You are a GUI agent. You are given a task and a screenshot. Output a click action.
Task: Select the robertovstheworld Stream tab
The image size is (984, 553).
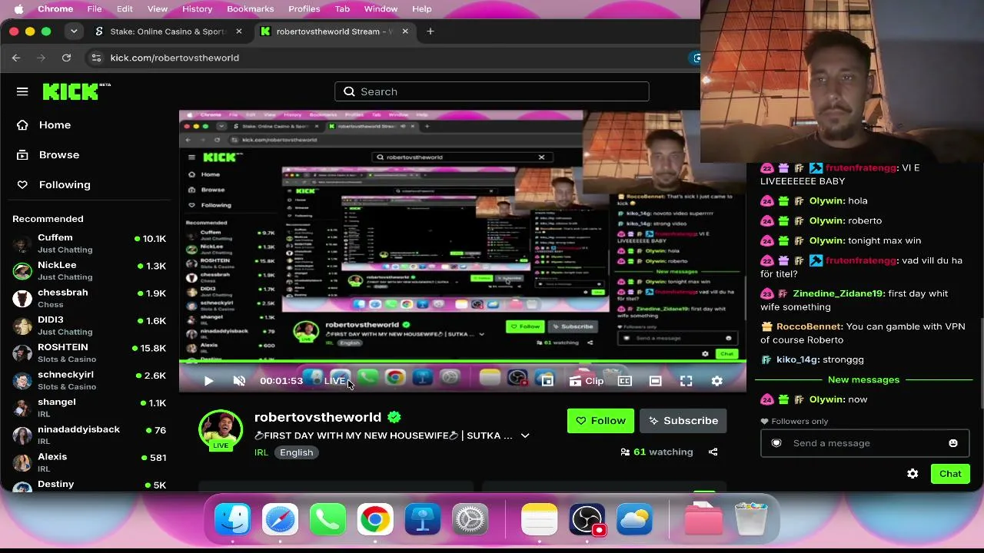334,31
